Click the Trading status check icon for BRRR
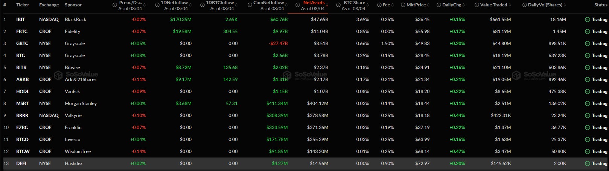The image size is (609, 171). tap(587, 115)
